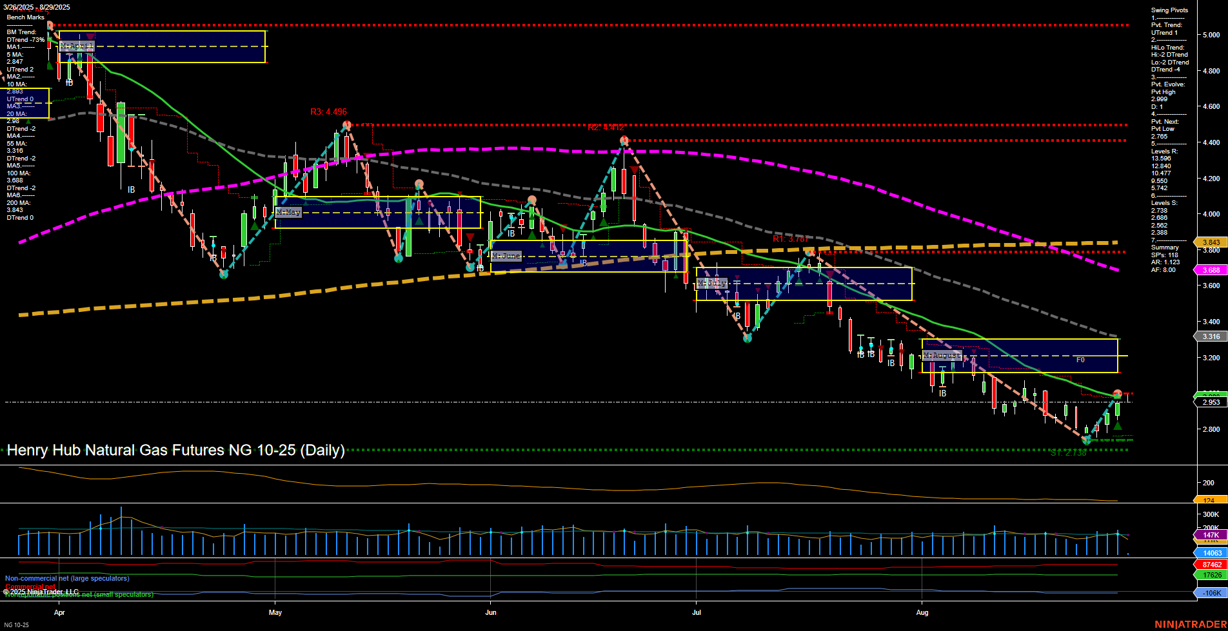Click the Levels R: label
The width and height of the screenshot is (1228, 631).
pos(1164,151)
